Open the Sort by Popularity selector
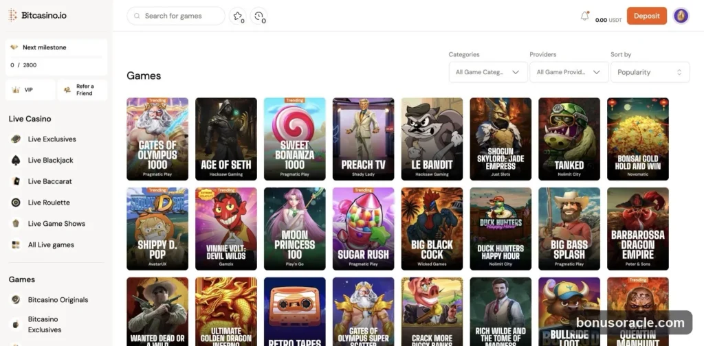The image size is (704, 346). (x=650, y=72)
